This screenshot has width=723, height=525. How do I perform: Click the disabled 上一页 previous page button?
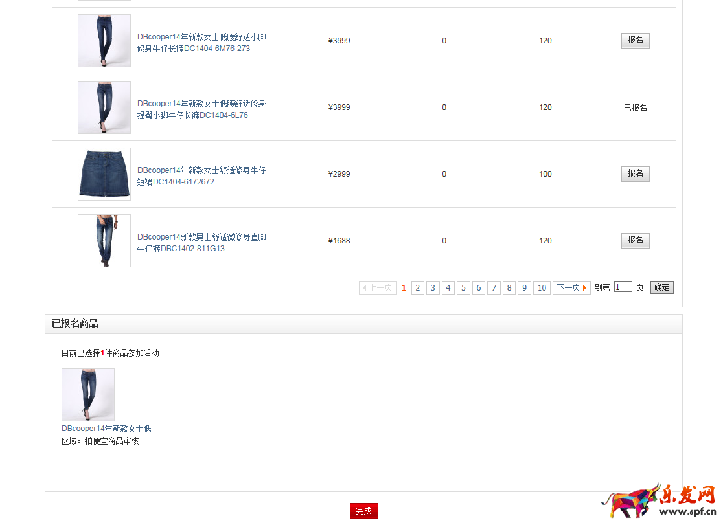[378, 288]
